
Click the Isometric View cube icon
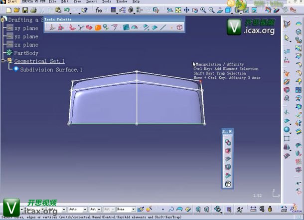(x=228, y=10)
